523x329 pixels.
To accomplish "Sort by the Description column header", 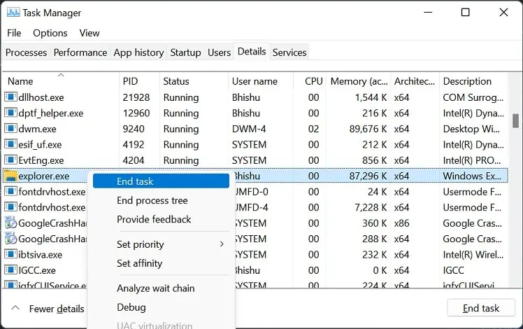I will (x=473, y=81).
